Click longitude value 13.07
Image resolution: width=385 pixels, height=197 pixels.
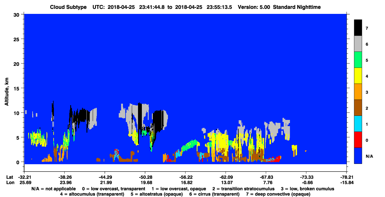coord(225,183)
